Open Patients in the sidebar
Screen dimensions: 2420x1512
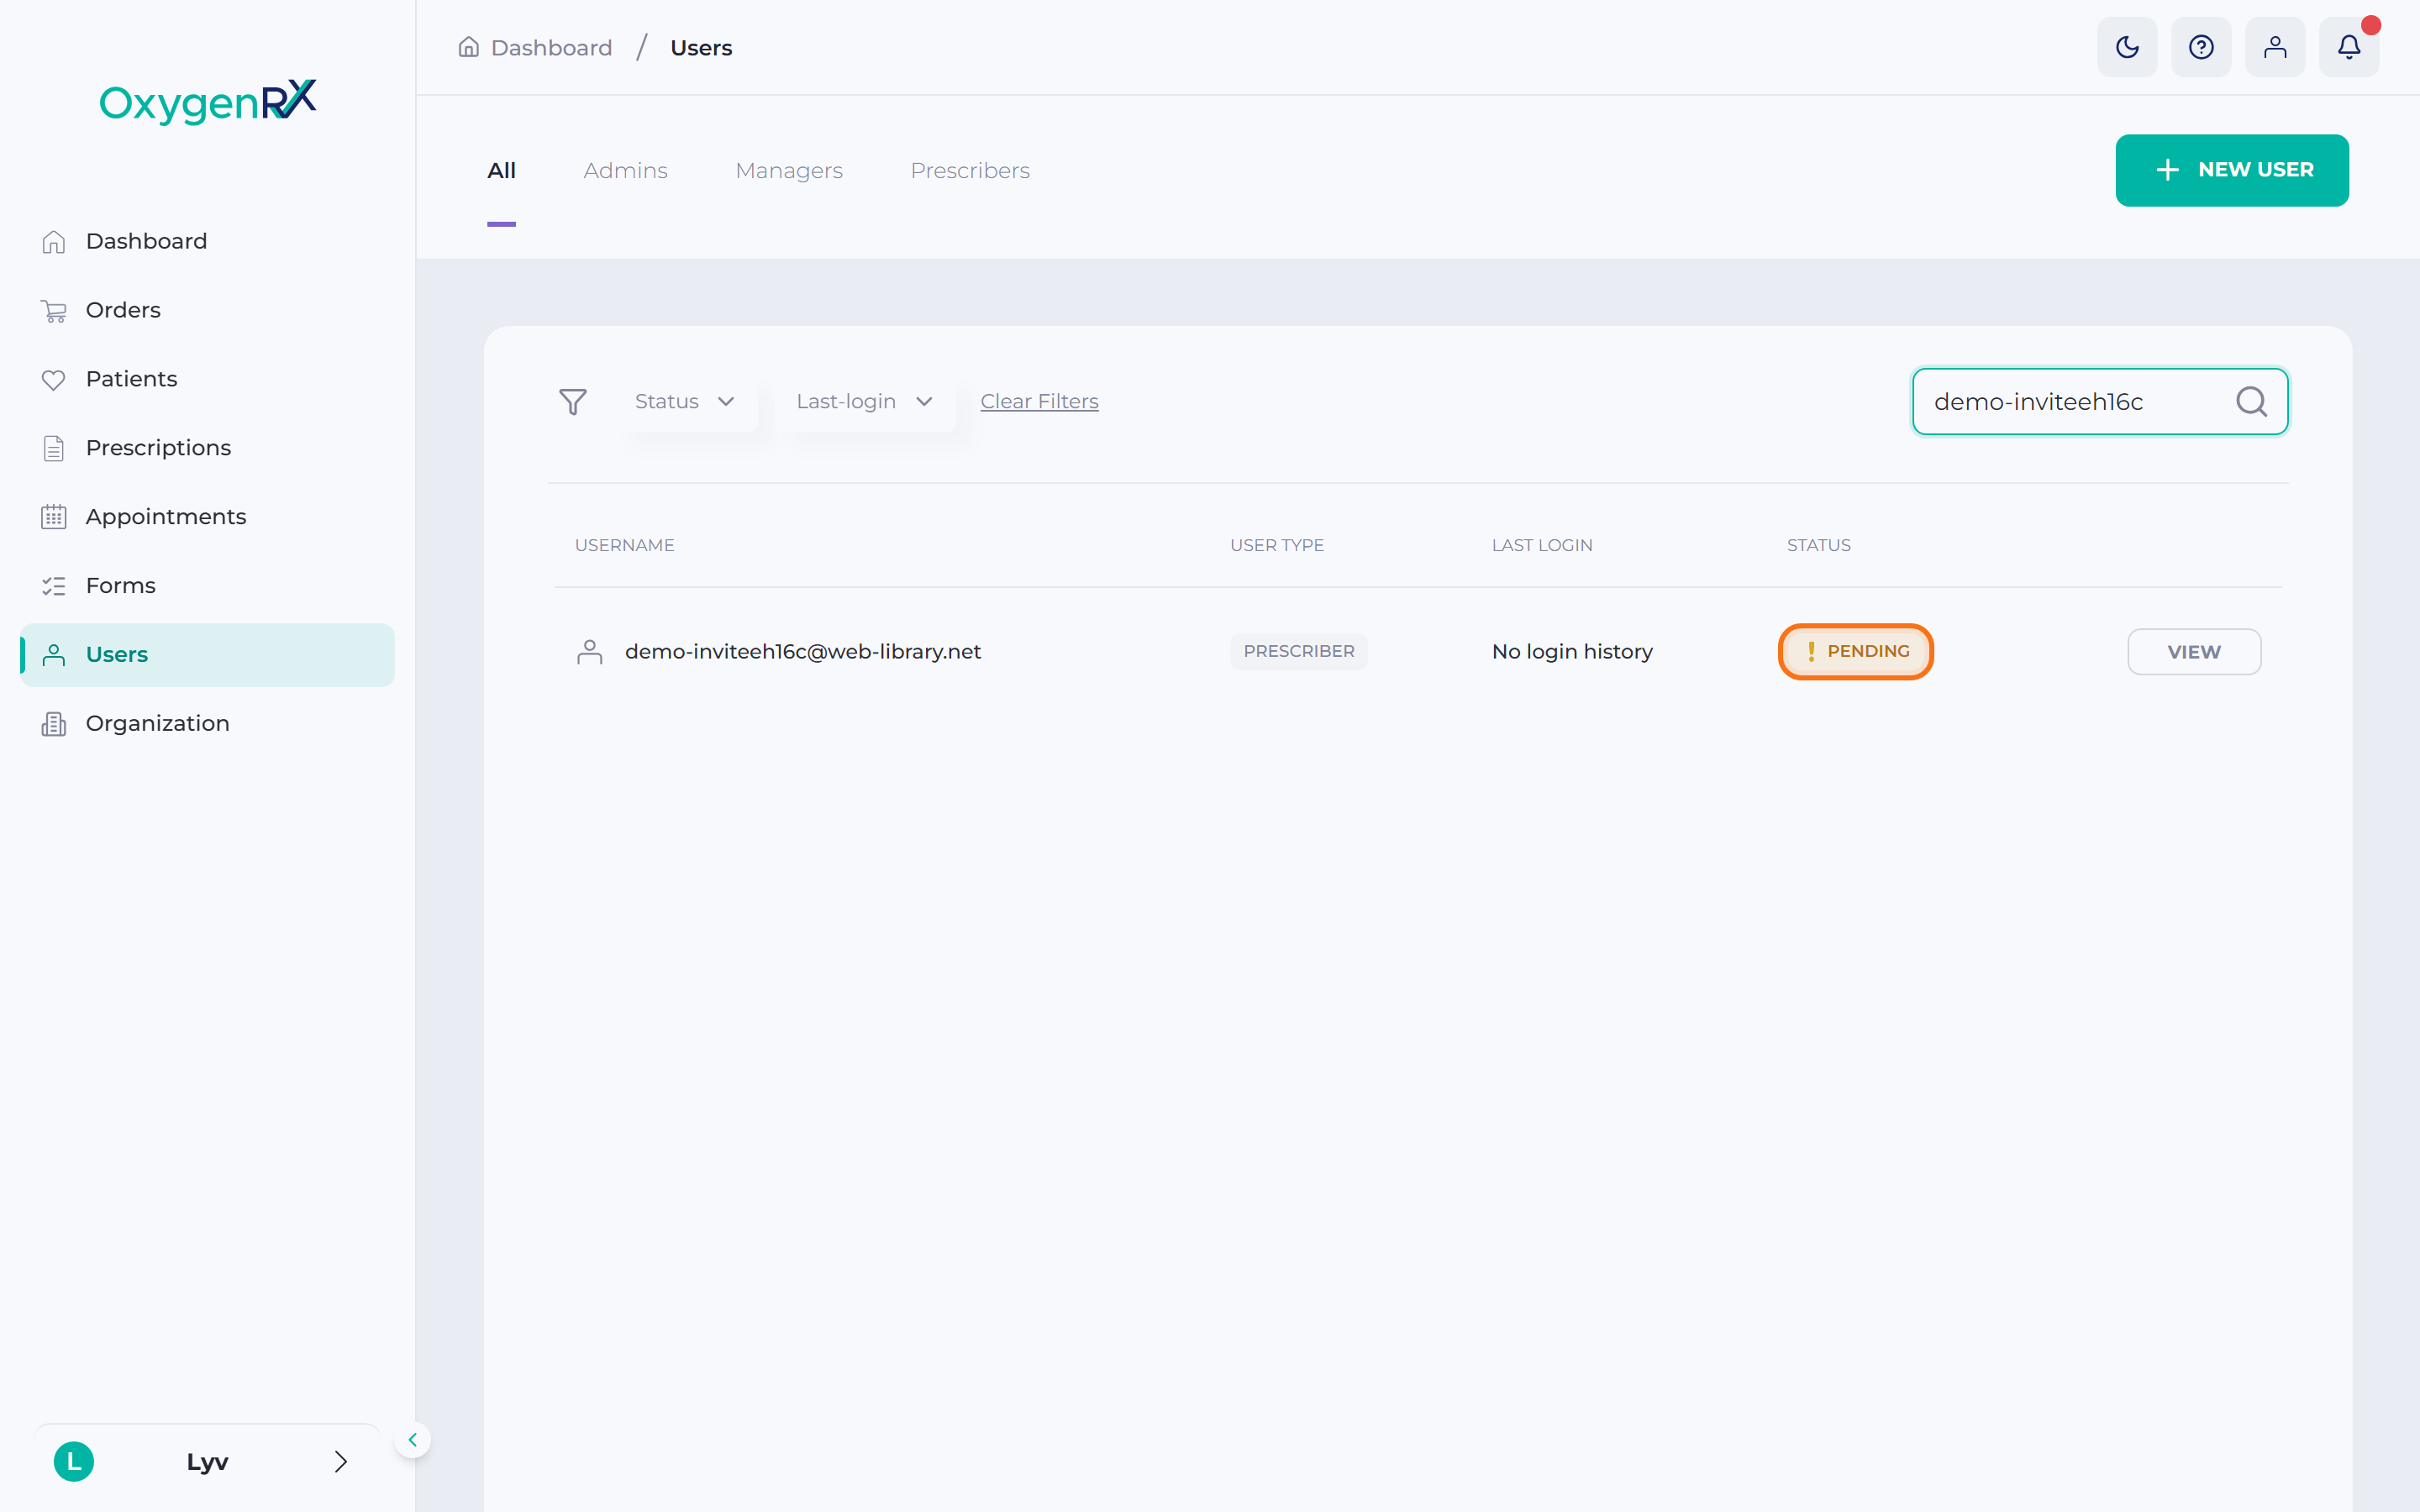click(x=208, y=379)
